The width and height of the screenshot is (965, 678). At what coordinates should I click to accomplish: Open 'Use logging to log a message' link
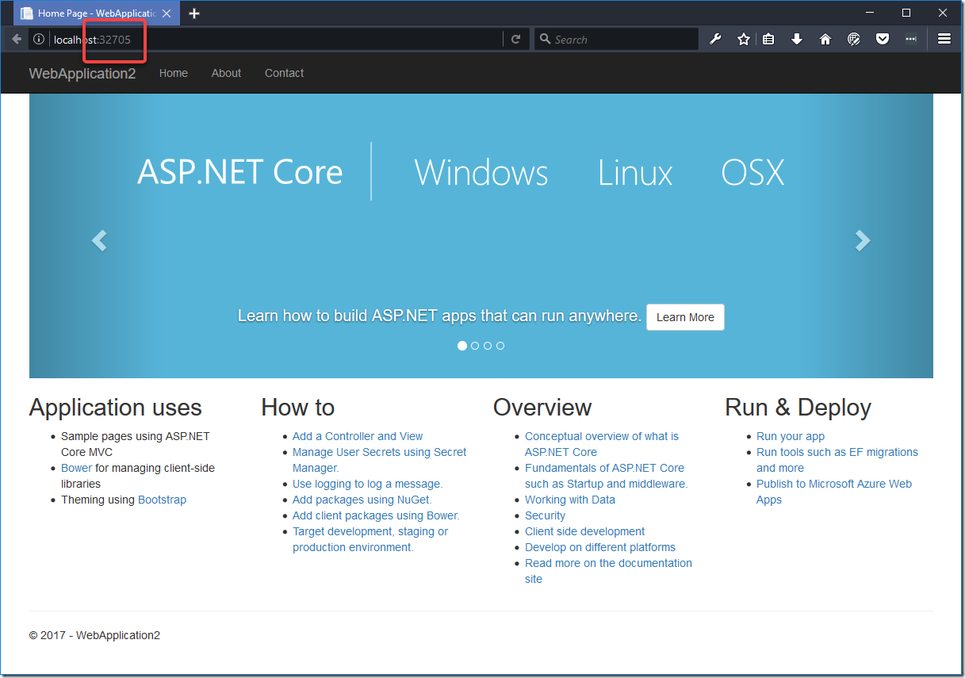[x=367, y=484]
